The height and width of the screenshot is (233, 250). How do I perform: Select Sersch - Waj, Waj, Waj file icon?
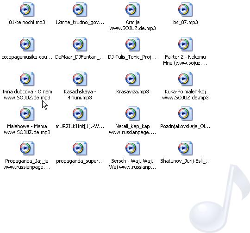pos(132,148)
